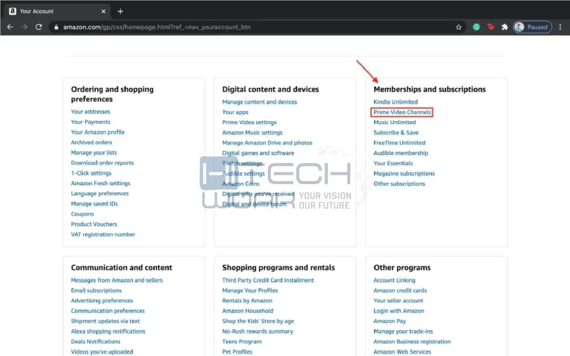Open Alexa shopping notifications

[x=108, y=332]
